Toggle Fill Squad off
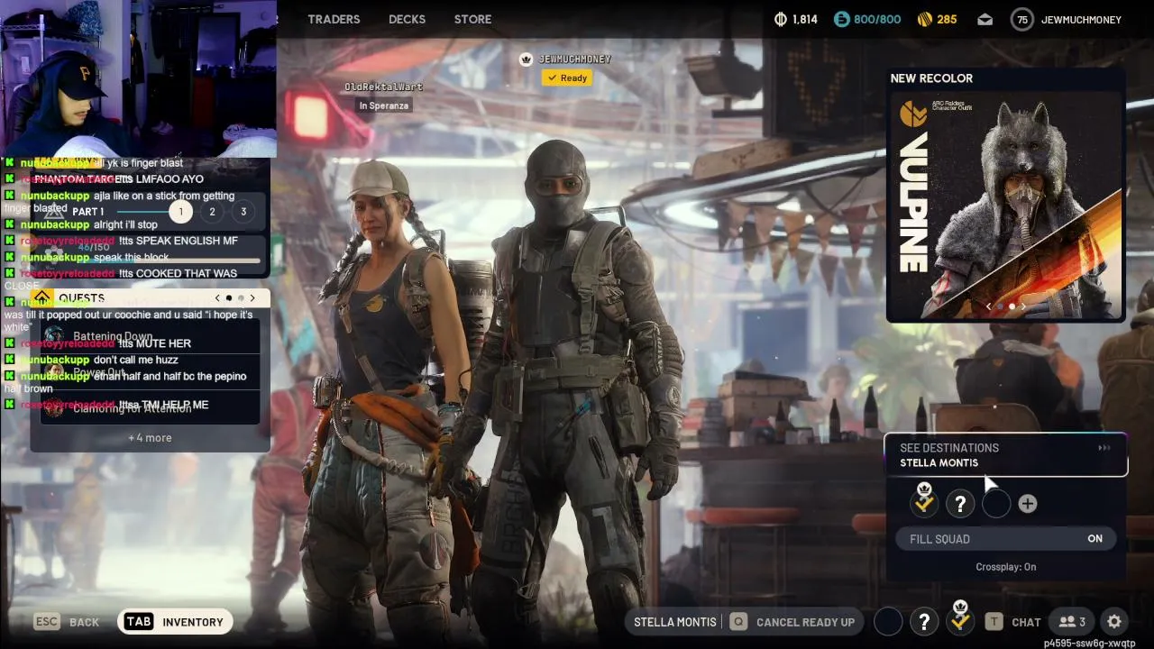 [x=1006, y=539]
